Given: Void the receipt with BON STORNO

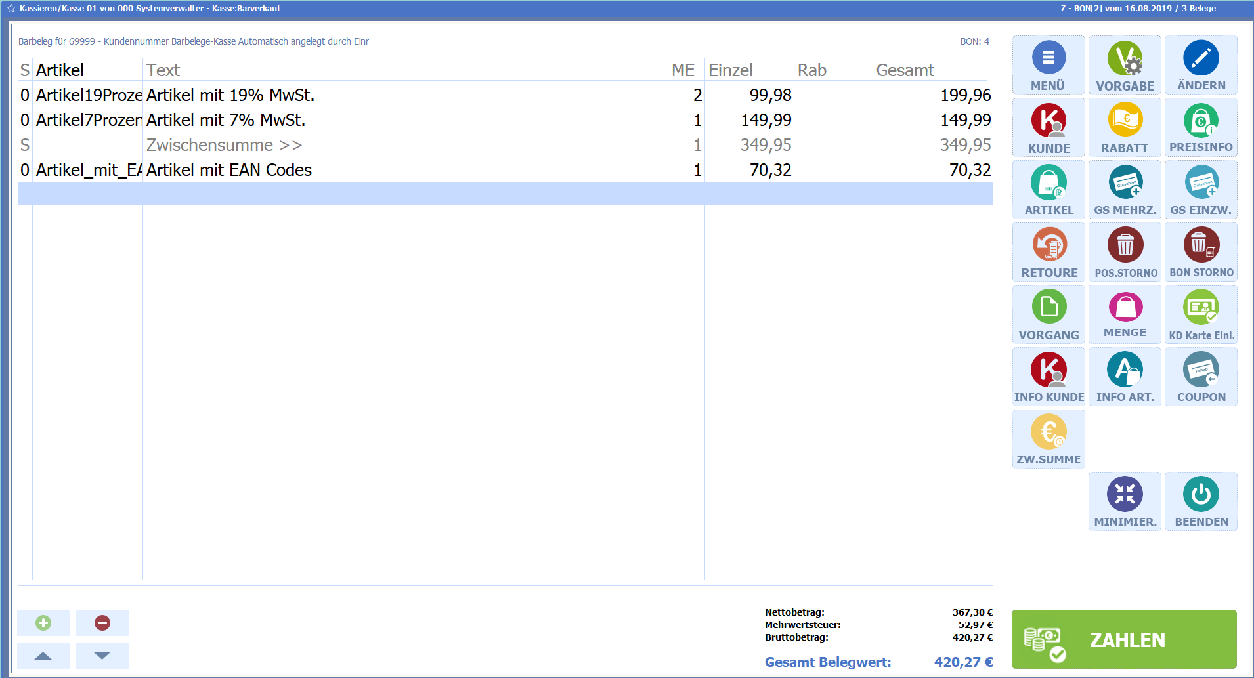Looking at the screenshot, I should pyautogui.click(x=1201, y=252).
